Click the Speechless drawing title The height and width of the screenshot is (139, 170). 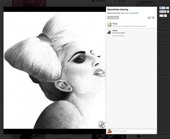118,9
